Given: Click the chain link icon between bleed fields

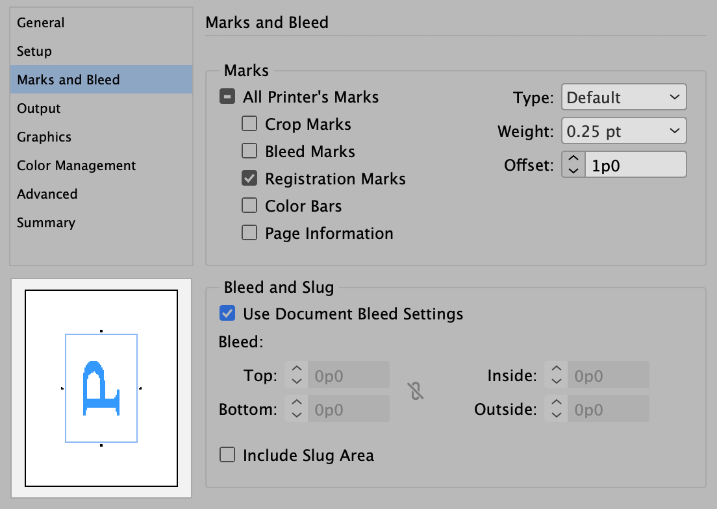Looking at the screenshot, I should tap(416, 391).
